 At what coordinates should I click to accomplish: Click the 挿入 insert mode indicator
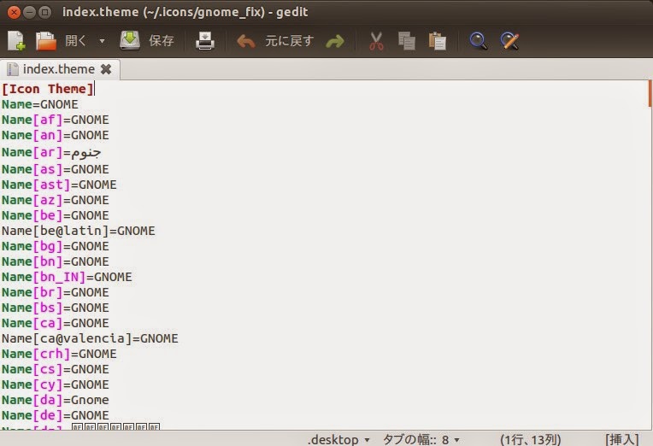621,440
